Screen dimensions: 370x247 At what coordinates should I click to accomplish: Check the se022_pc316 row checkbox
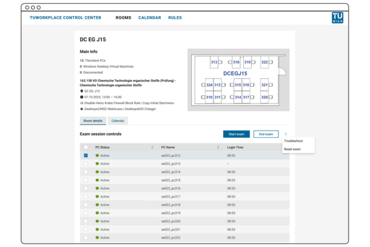86,188
